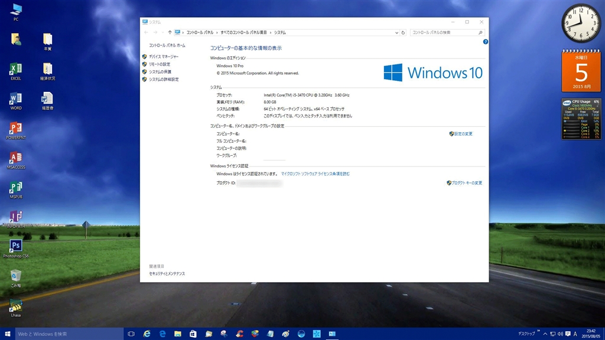
Task: Refresh the control panel address bar
Action: click(404, 32)
